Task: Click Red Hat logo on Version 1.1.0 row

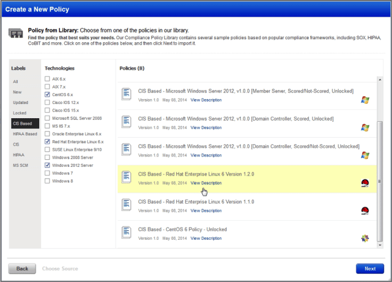Action: (x=365, y=211)
